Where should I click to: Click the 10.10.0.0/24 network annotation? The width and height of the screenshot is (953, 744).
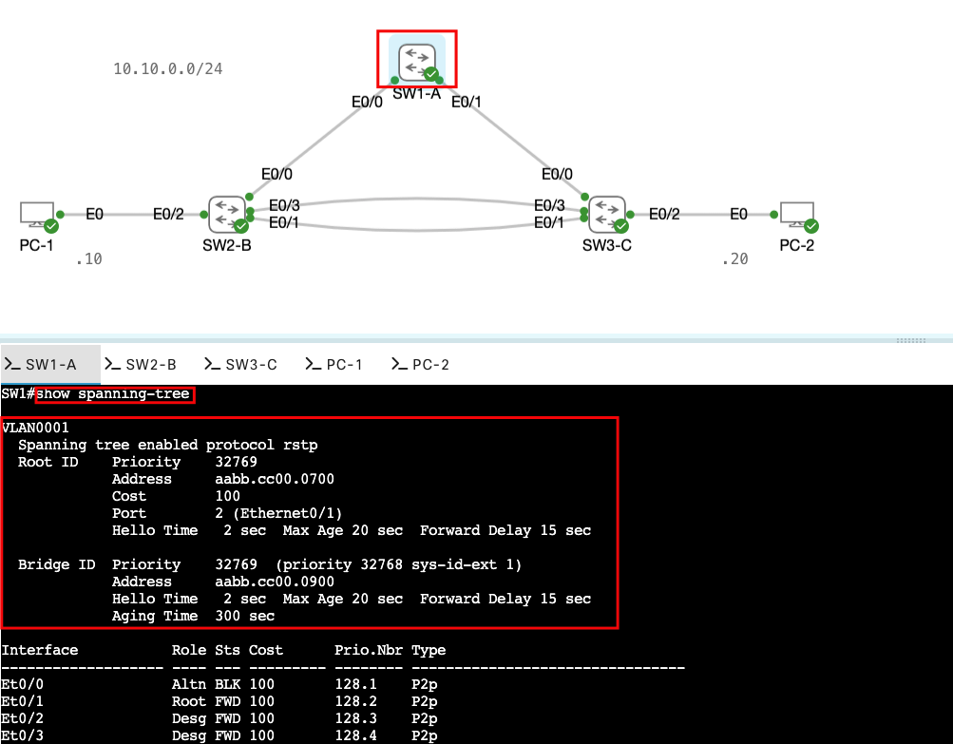pyautogui.click(x=168, y=69)
